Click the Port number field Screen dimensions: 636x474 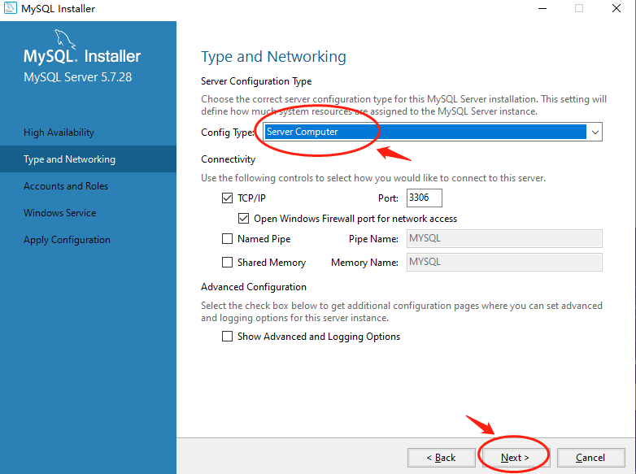tap(425, 198)
